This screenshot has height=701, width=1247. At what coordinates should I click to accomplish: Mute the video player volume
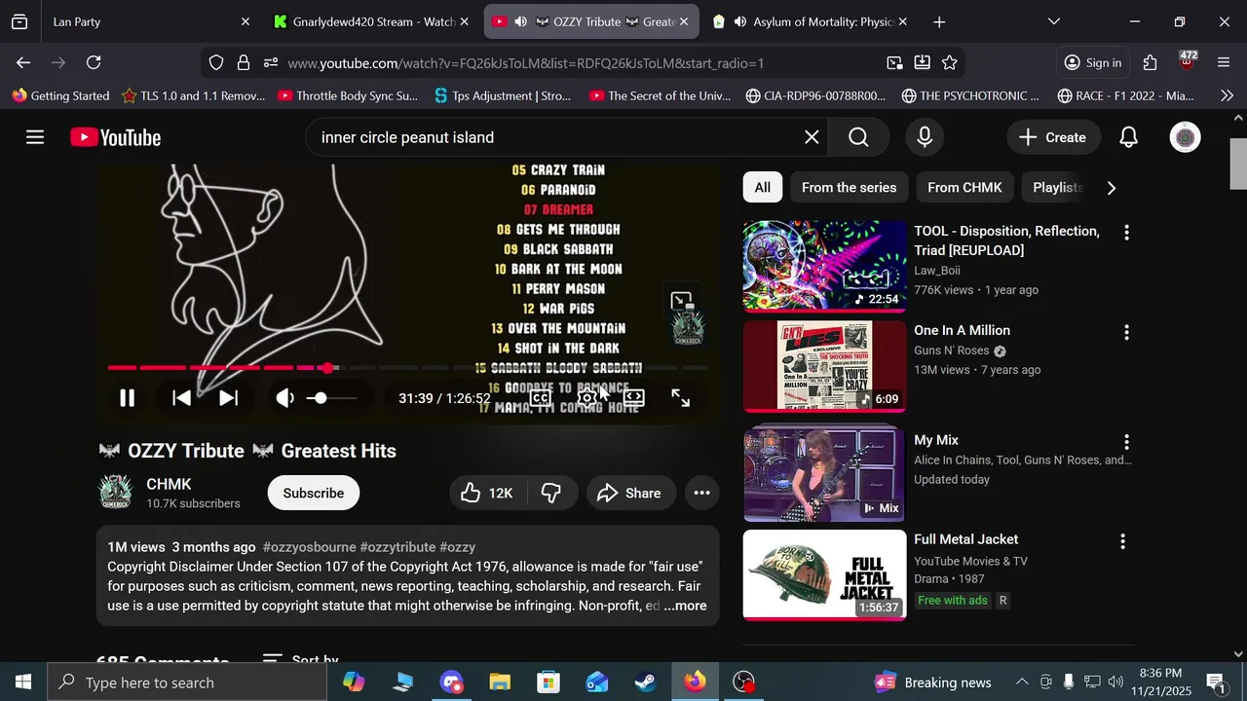(285, 397)
